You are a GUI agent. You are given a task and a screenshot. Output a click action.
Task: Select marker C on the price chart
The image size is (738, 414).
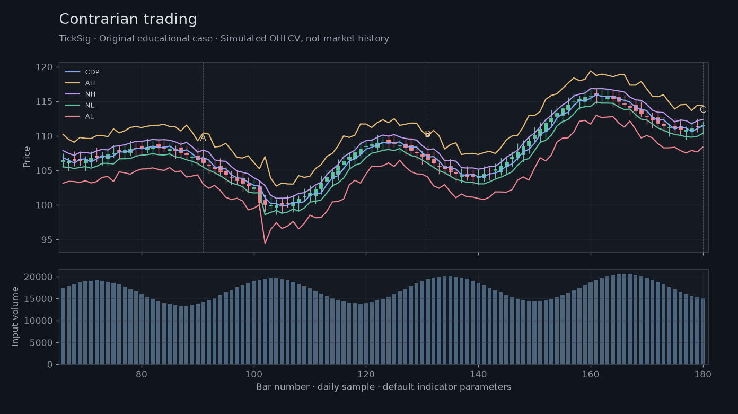(702, 110)
